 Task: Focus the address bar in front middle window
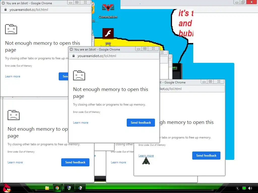click(x=114, y=56)
